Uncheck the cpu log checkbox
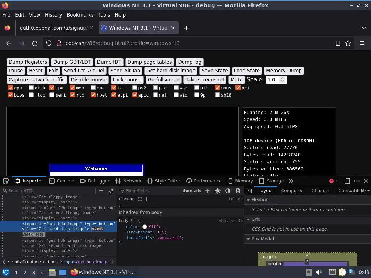Image resolution: width=371 pixels, height=278 pixels. [x=11, y=88]
